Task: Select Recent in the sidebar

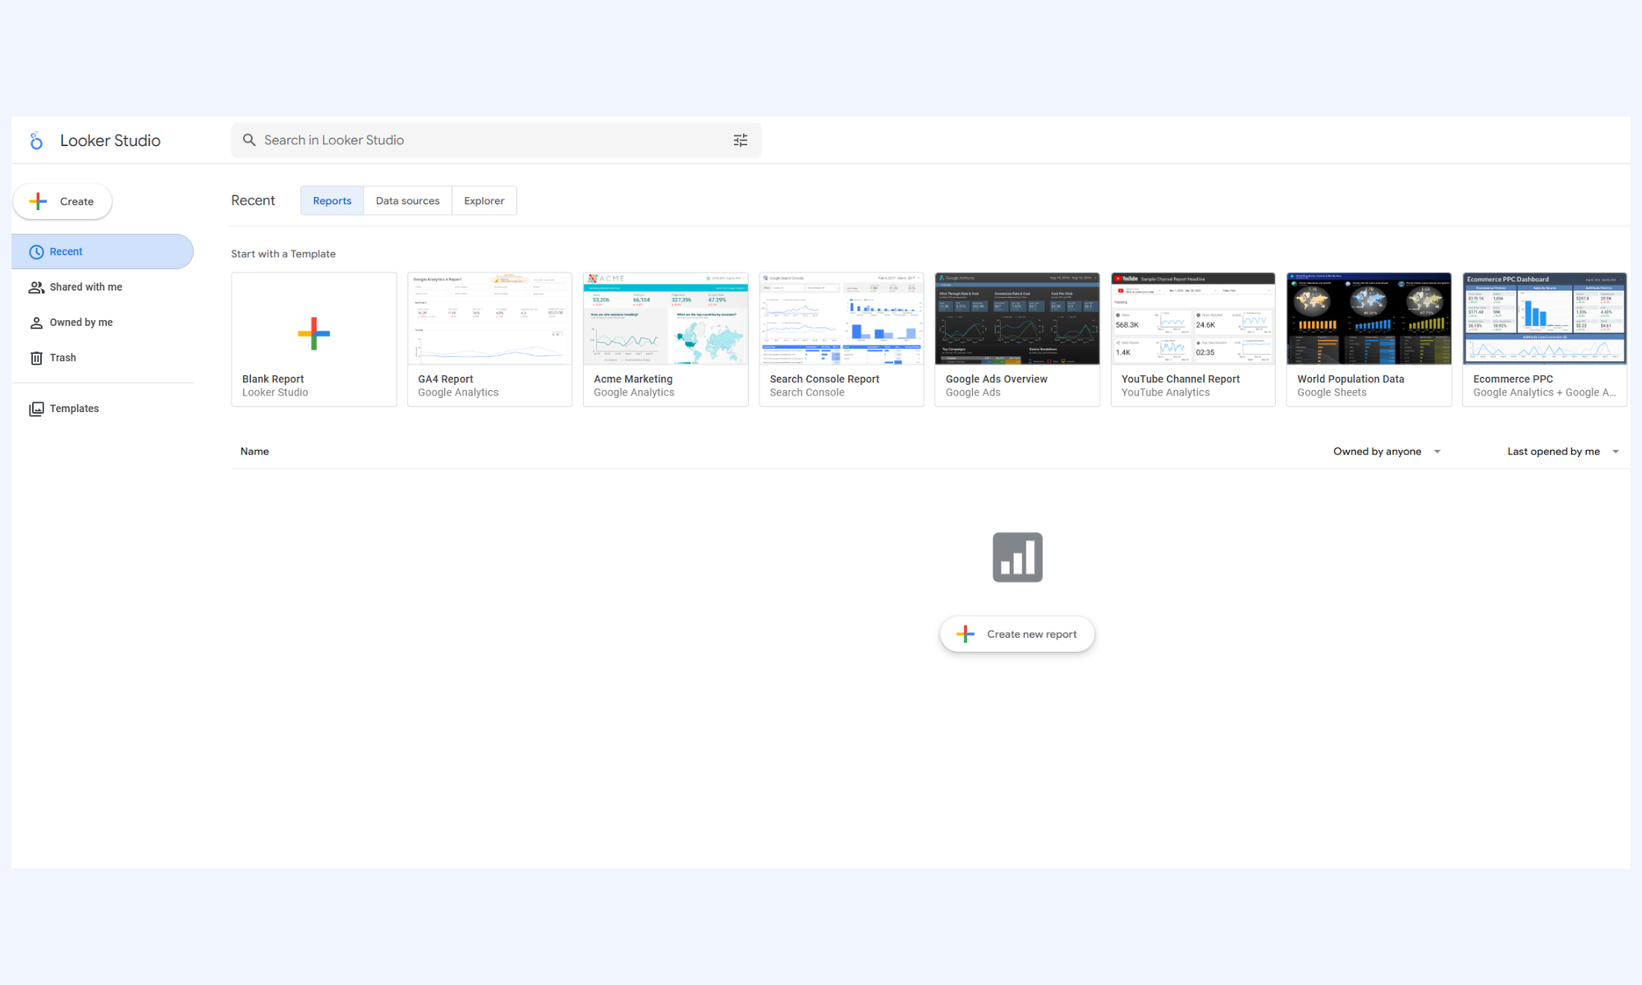Action: pyautogui.click(x=103, y=251)
